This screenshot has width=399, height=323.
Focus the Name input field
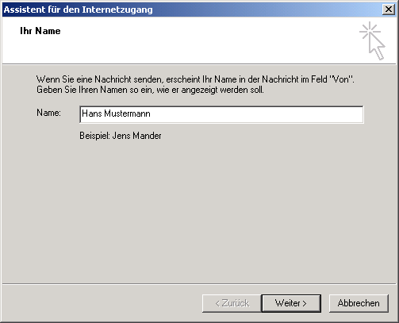pyautogui.click(x=221, y=114)
